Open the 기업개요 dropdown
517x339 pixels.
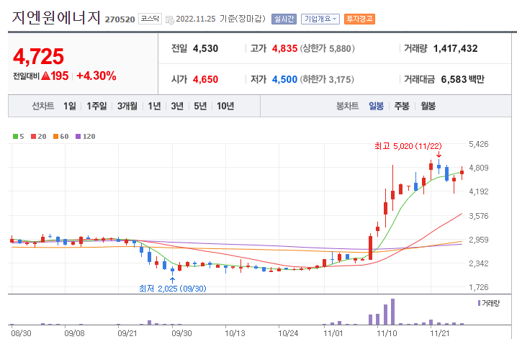[320, 19]
